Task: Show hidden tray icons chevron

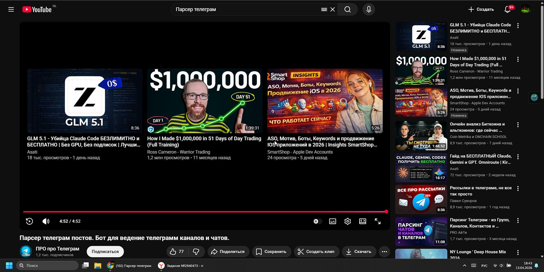Action: [464, 265]
